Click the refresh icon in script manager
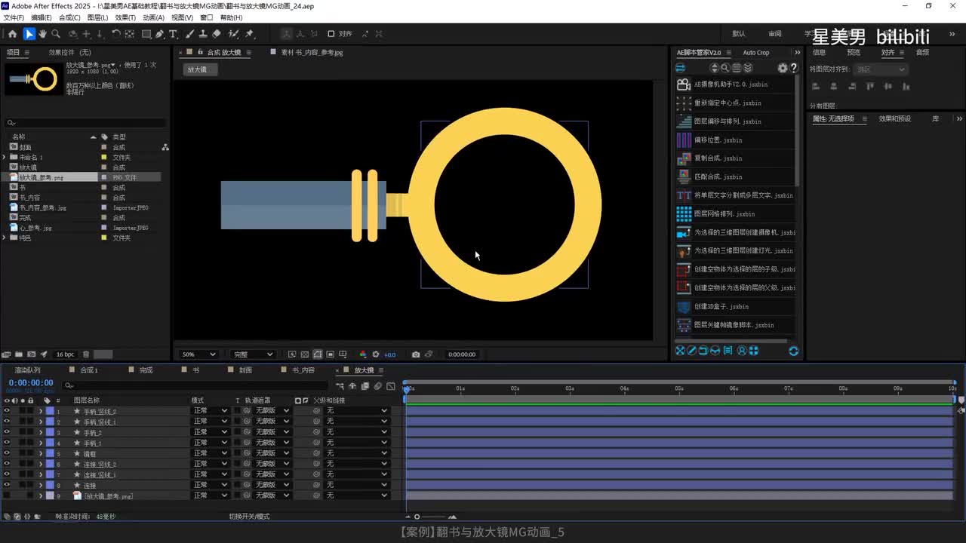This screenshot has width=966, height=543. [793, 351]
